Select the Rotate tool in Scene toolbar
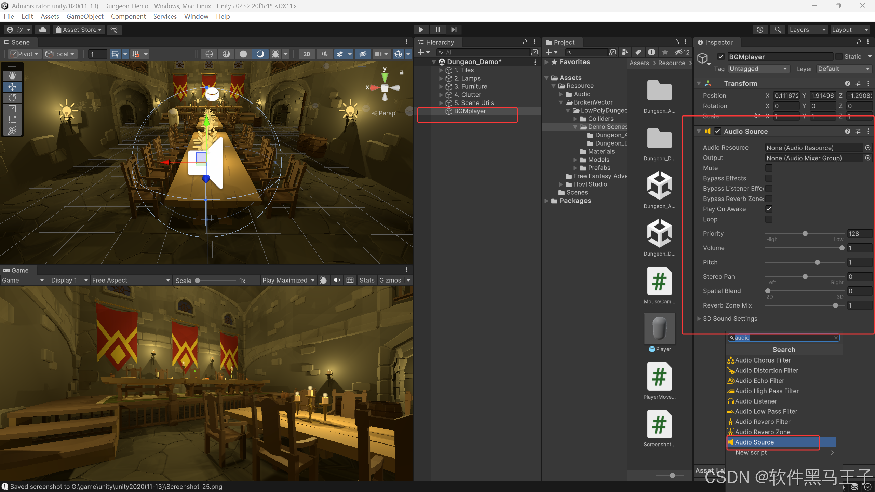The image size is (875, 492). pos(12,98)
